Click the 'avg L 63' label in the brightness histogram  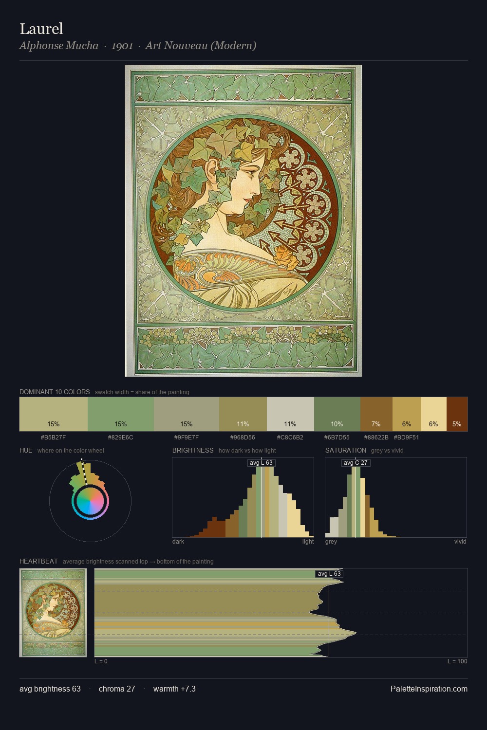click(x=262, y=463)
